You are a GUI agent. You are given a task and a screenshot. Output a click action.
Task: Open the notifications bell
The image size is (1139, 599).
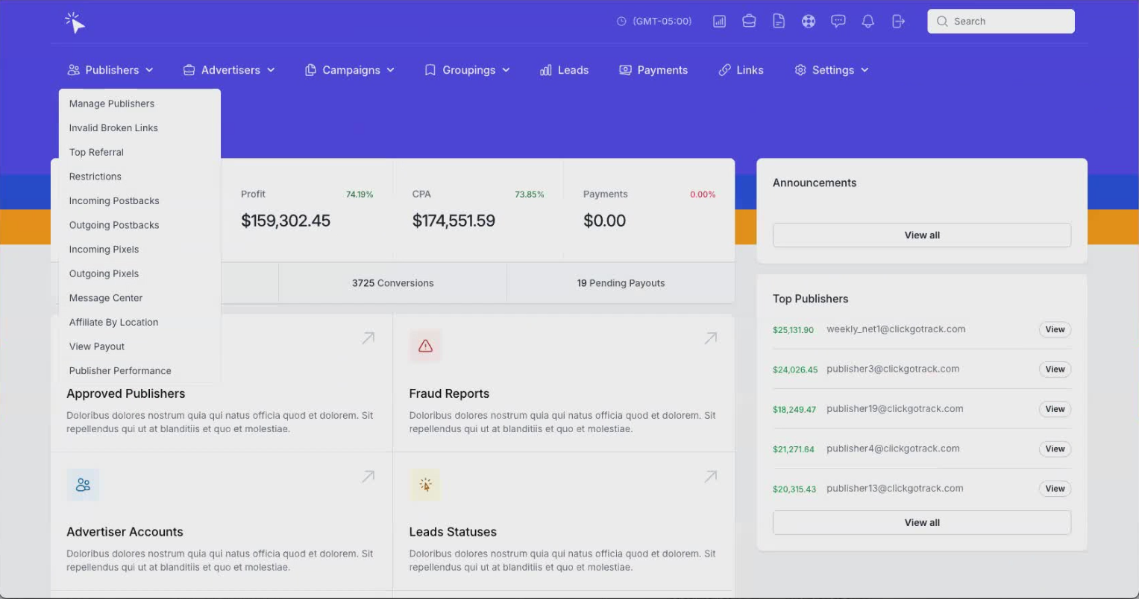point(867,22)
